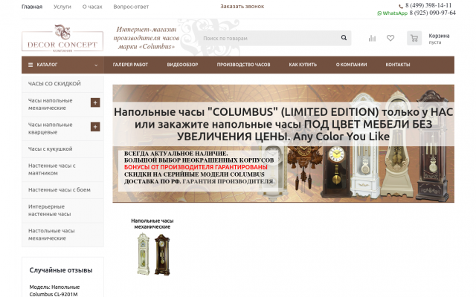This screenshot has height=297, width=476.
Task: Select Часы с кукушкой category
Action: pos(51,148)
